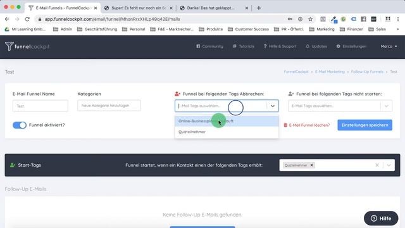Collapse the Abbrechen tags dropdown arrow
This screenshot has width=405, height=228.
[x=273, y=106]
